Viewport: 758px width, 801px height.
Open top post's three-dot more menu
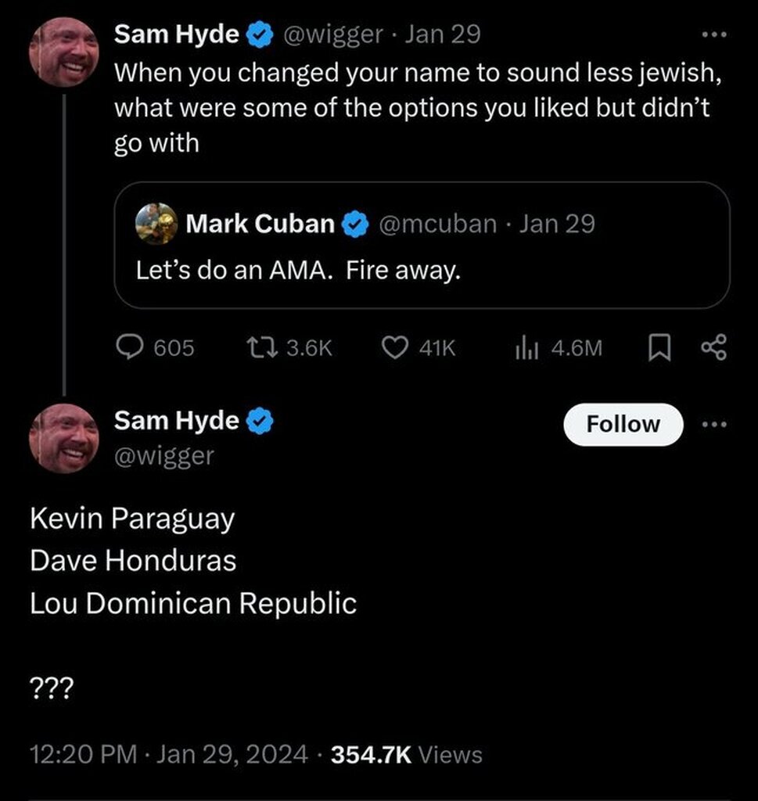(714, 34)
